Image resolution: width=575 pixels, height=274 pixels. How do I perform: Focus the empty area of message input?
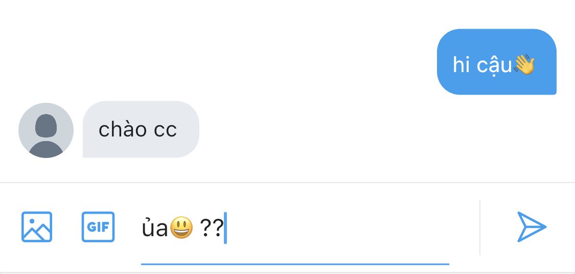pos(337,227)
